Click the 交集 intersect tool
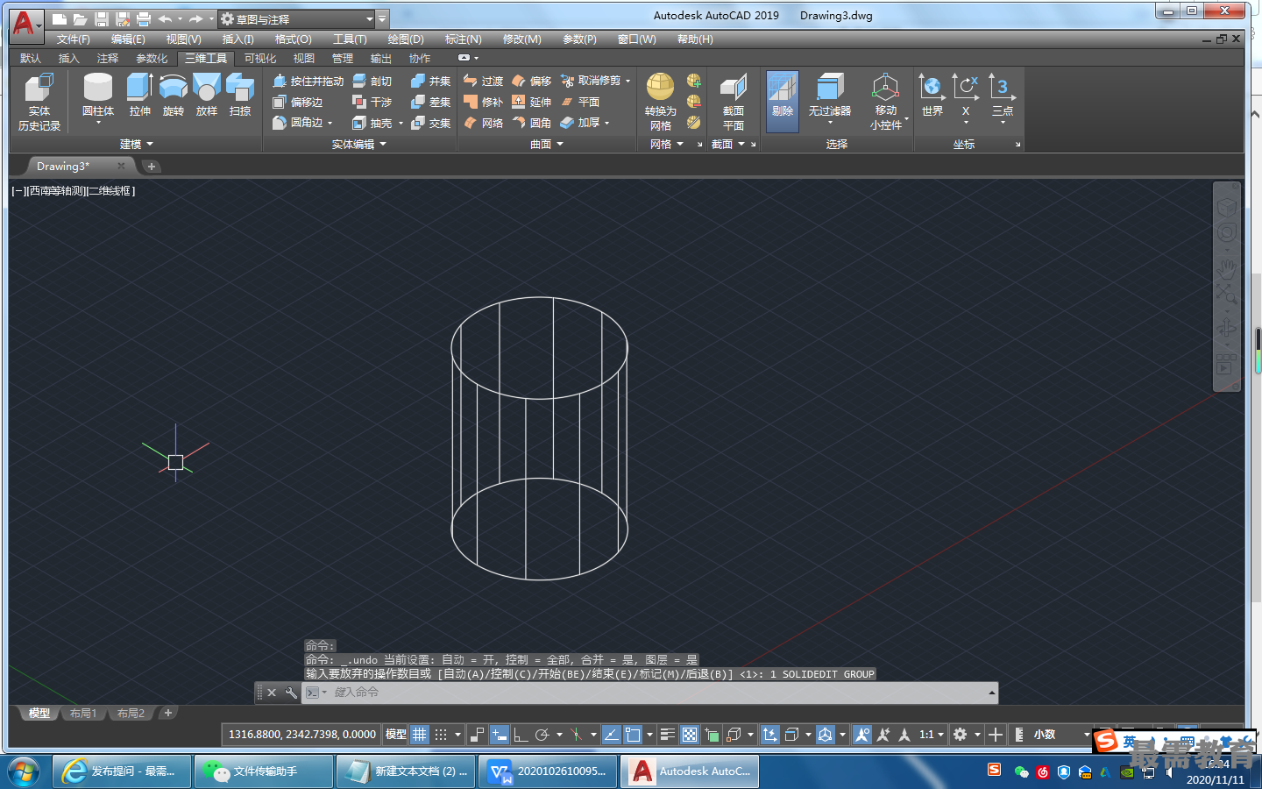The width and height of the screenshot is (1262, 789). click(430, 124)
